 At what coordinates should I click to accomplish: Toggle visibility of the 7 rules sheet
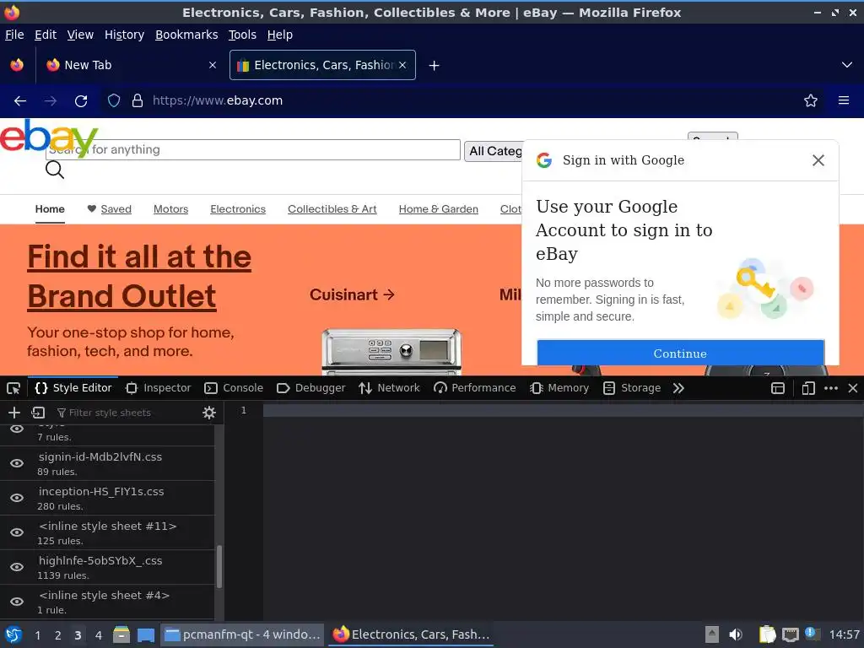[x=17, y=429]
